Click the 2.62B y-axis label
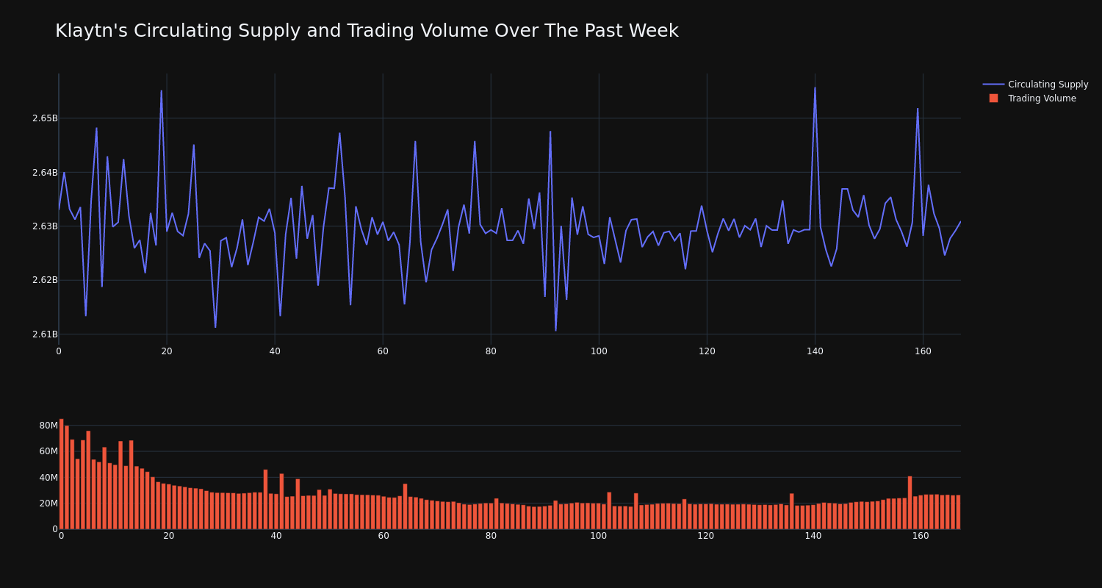The width and height of the screenshot is (1102, 588). pos(44,280)
